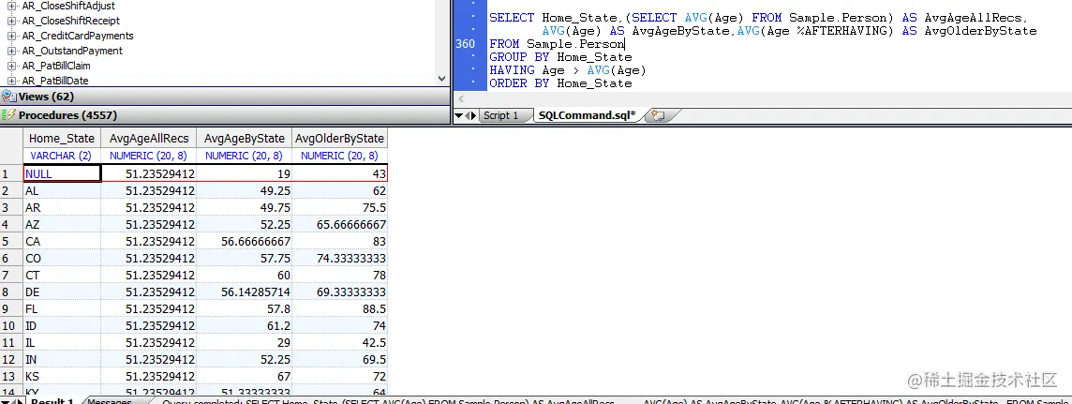Screen dimensions: 1072x404
Task: Place cursor on GROUP BY Home_State line
Action: 560,57
